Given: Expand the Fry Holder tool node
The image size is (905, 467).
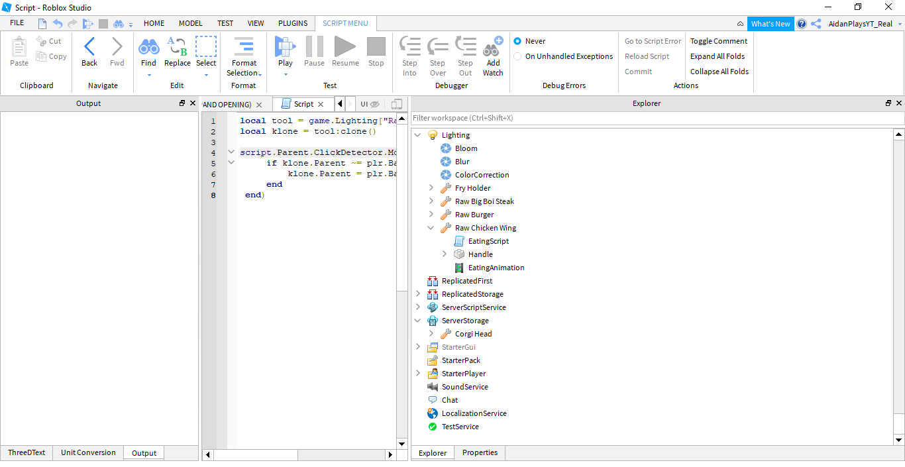Looking at the screenshot, I should coord(431,188).
